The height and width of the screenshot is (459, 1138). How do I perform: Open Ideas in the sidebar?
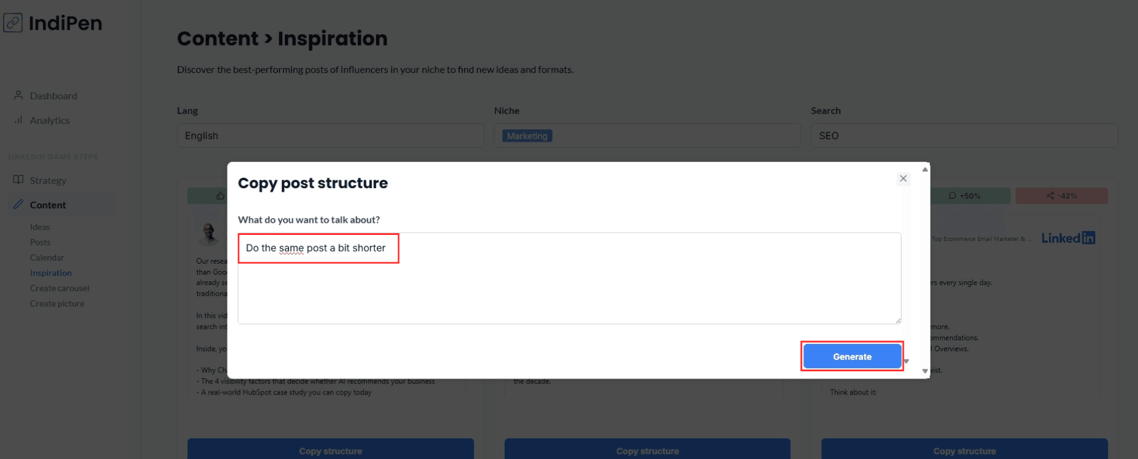point(40,227)
